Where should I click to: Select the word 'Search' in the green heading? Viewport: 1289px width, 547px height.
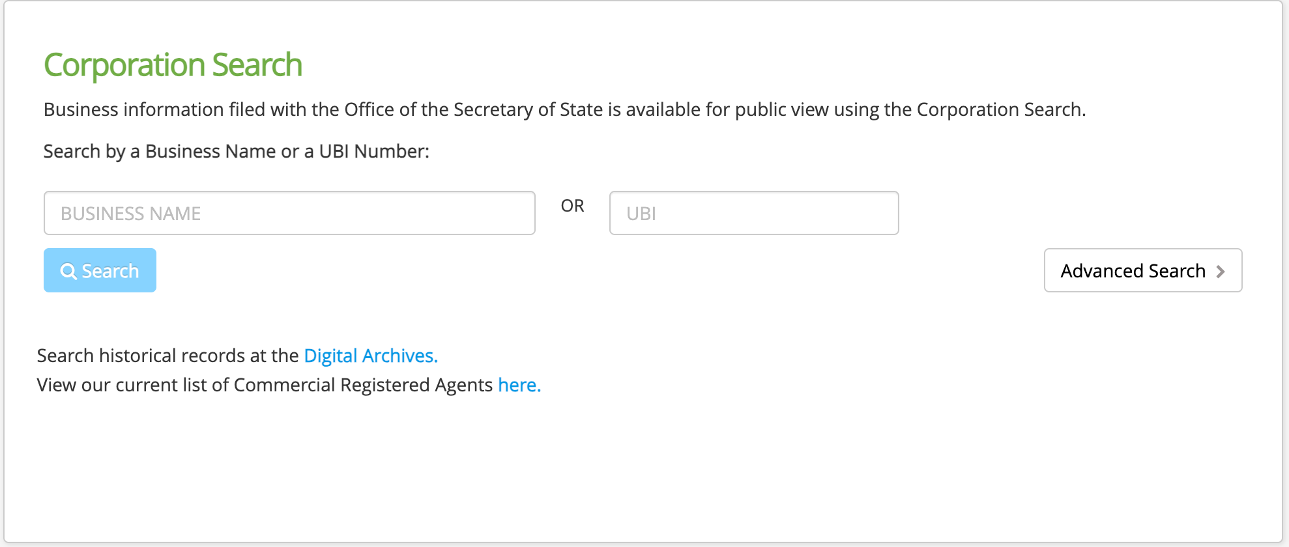pyautogui.click(x=257, y=65)
